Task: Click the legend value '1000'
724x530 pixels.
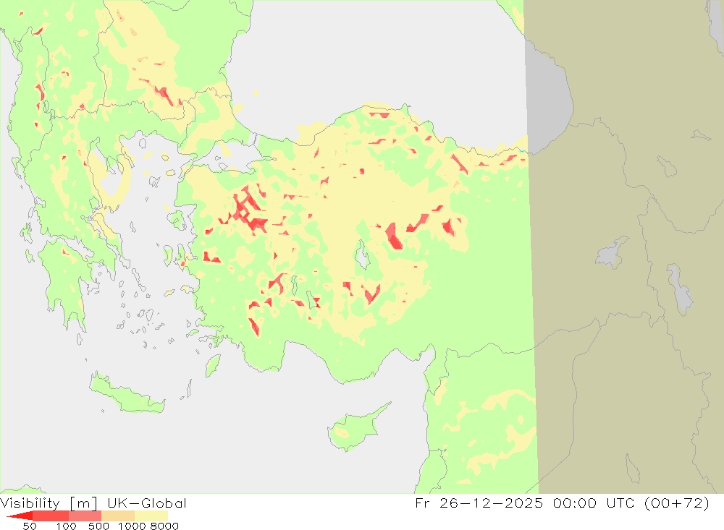Action: (132, 526)
